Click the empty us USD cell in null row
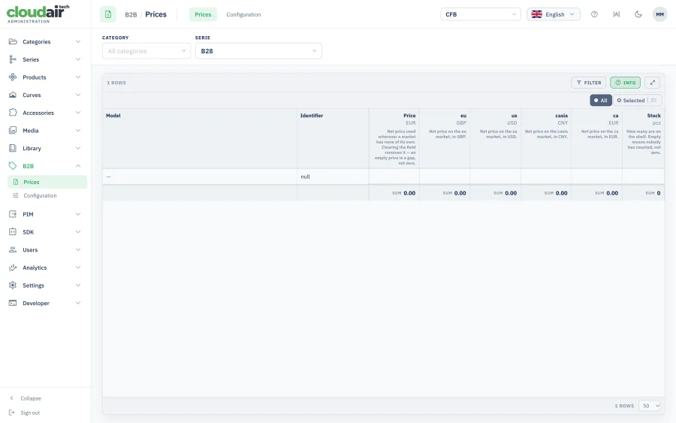Viewport: 676px width, 423px height. (x=496, y=177)
